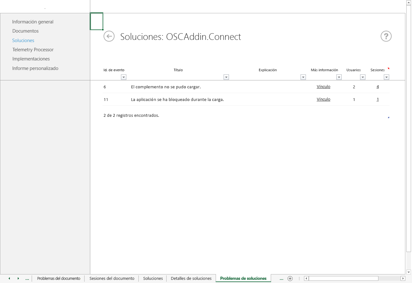Go to previous sheet tab arrow
This screenshot has width=412, height=283.
point(9,279)
